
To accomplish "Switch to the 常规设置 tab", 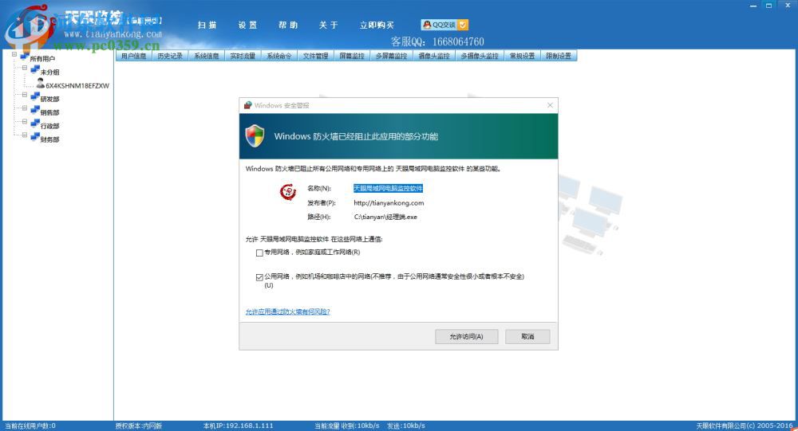I will coord(523,56).
